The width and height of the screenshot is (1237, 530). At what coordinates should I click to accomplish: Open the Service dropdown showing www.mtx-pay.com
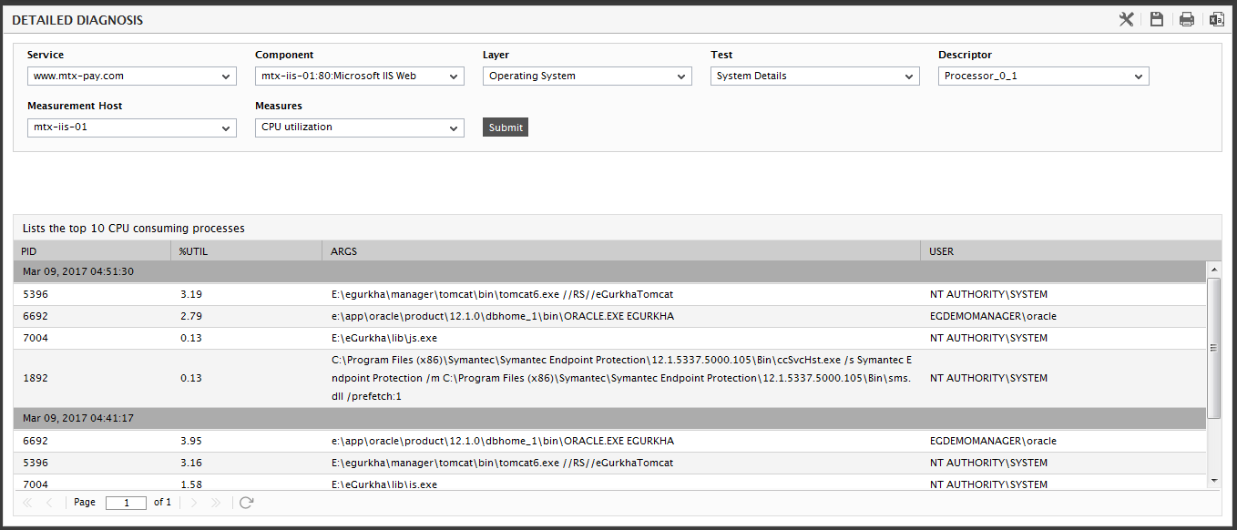[132, 76]
